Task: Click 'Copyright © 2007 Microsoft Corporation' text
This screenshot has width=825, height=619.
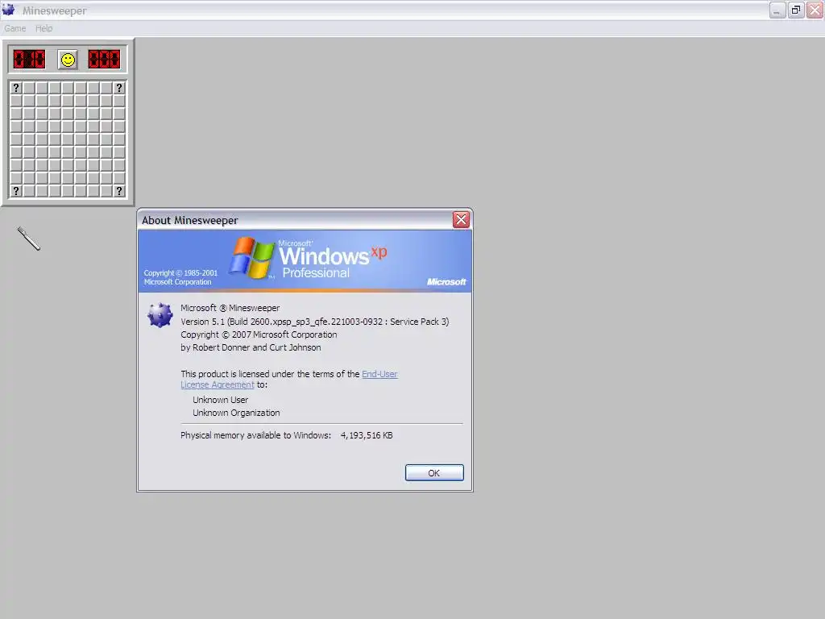Action: (x=259, y=334)
